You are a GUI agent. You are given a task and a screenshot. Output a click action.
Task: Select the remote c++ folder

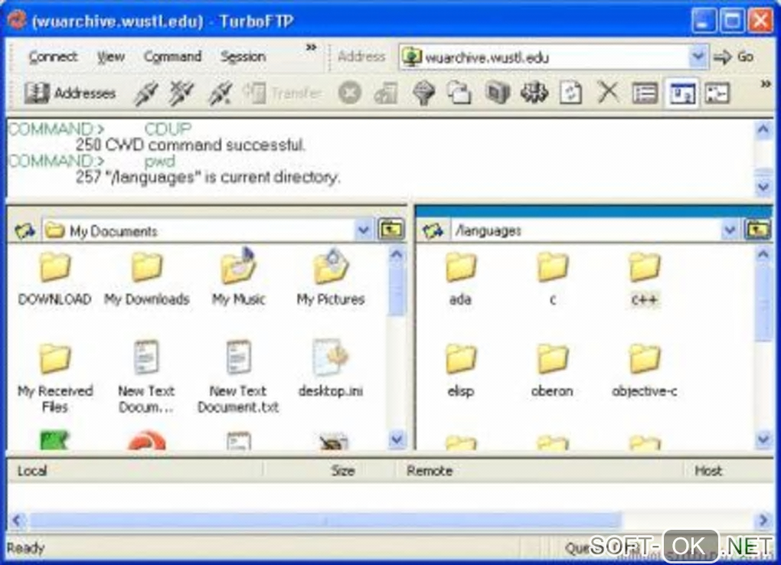click(645, 279)
